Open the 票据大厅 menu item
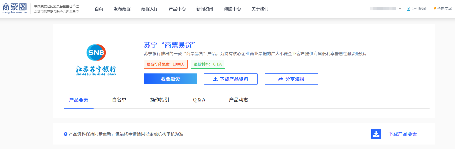This screenshot has width=455, height=149. point(150,9)
